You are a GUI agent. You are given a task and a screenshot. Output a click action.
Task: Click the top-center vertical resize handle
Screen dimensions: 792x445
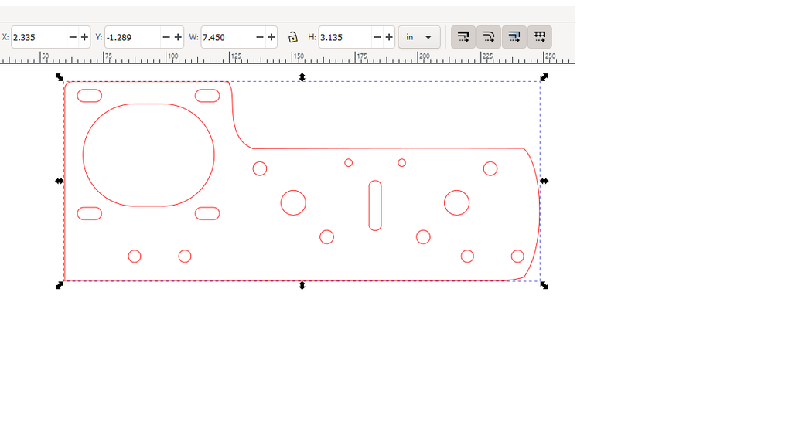click(302, 77)
